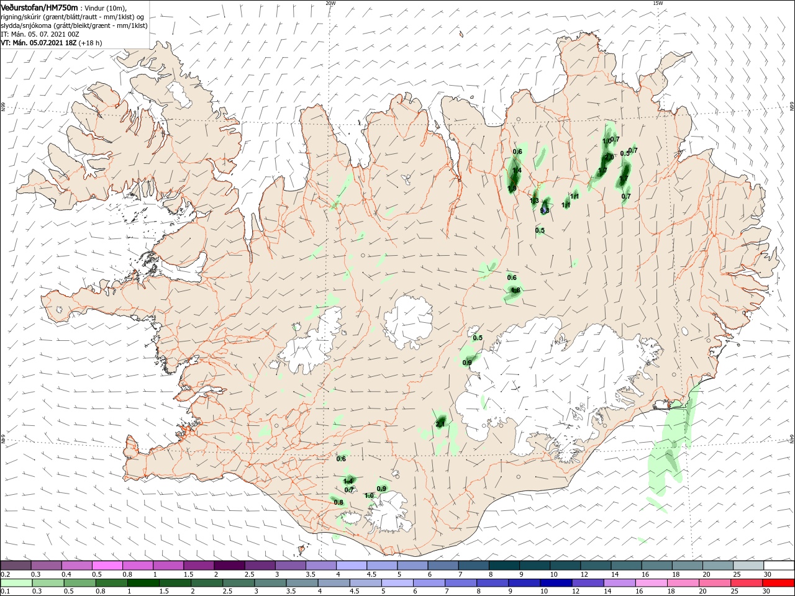Screen dimensions: 795x596
Task: Pick the bright magenta snow swatch labeled 0.5
Action: [107, 566]
